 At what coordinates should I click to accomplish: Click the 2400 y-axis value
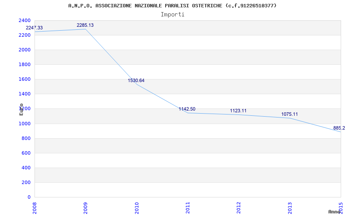25,20
